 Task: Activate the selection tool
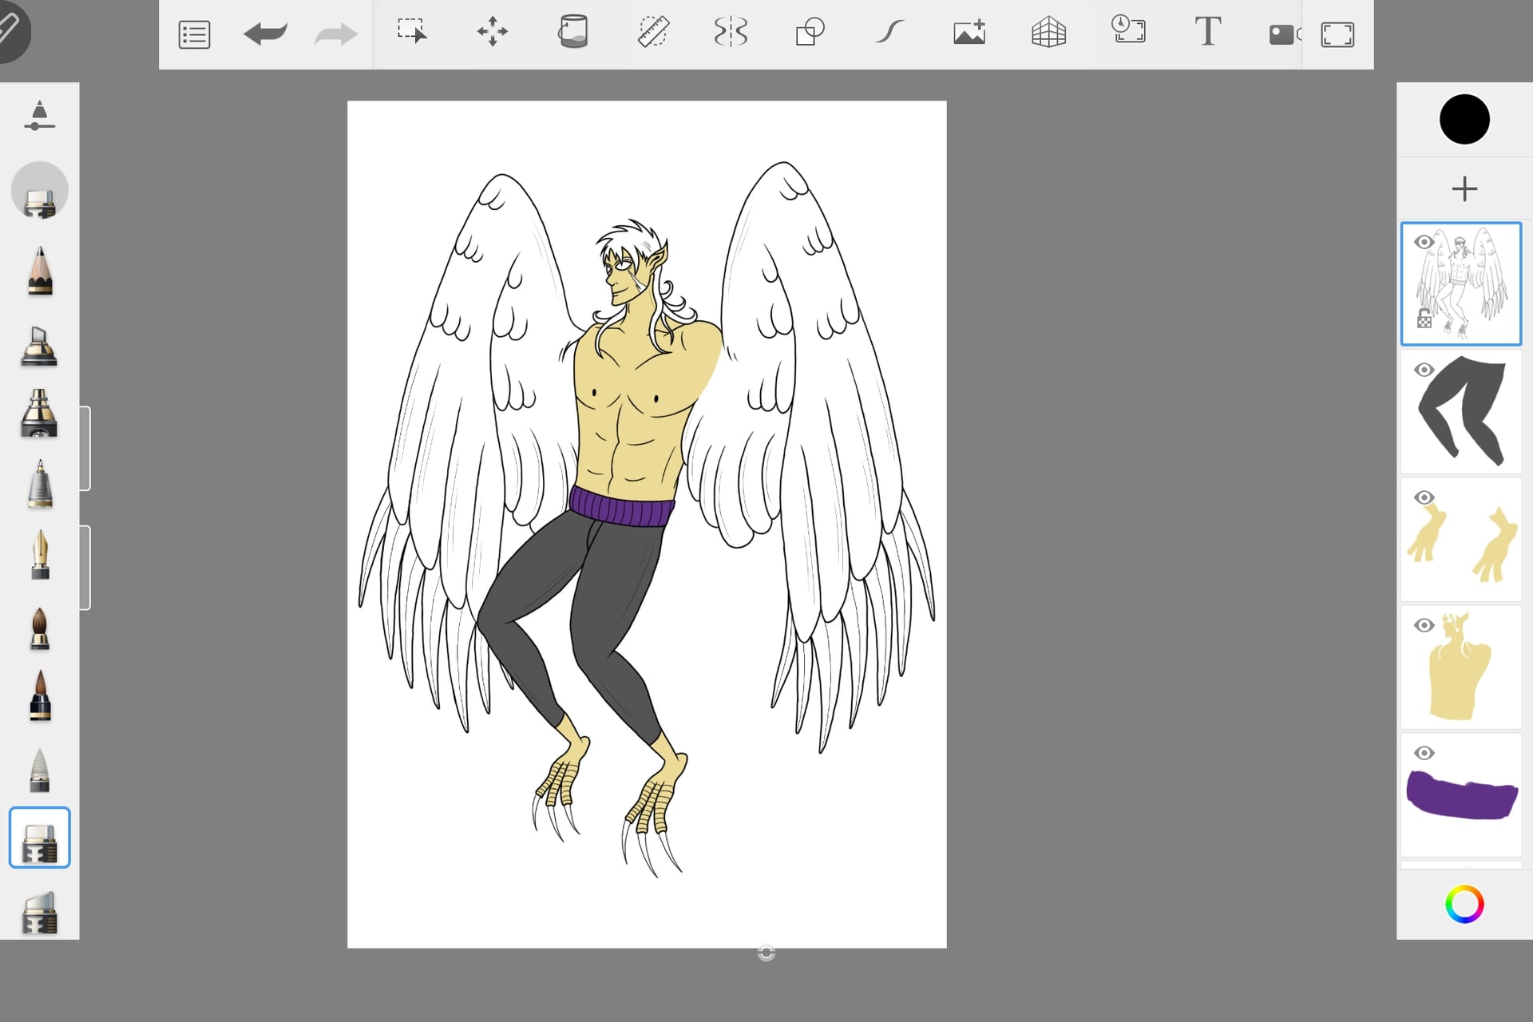412,32
